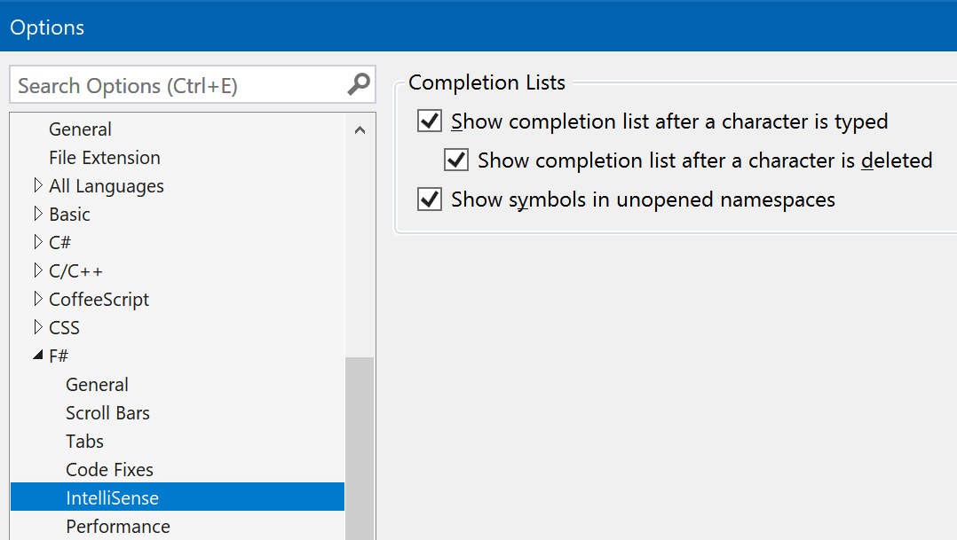Screen dimensions: 957x540
Task: Select the All Languages tree item
Action: [x=107, y=186]
